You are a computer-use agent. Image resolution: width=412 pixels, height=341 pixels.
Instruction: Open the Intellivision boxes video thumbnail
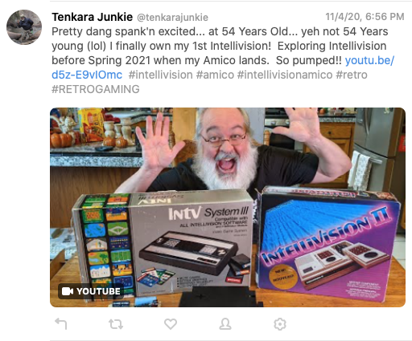tap(228, 207)
